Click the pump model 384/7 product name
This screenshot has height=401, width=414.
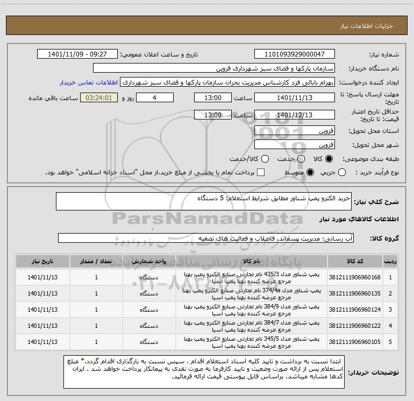[252, 326]
